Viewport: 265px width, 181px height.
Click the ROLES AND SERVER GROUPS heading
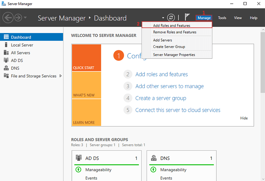pos(99,140)
